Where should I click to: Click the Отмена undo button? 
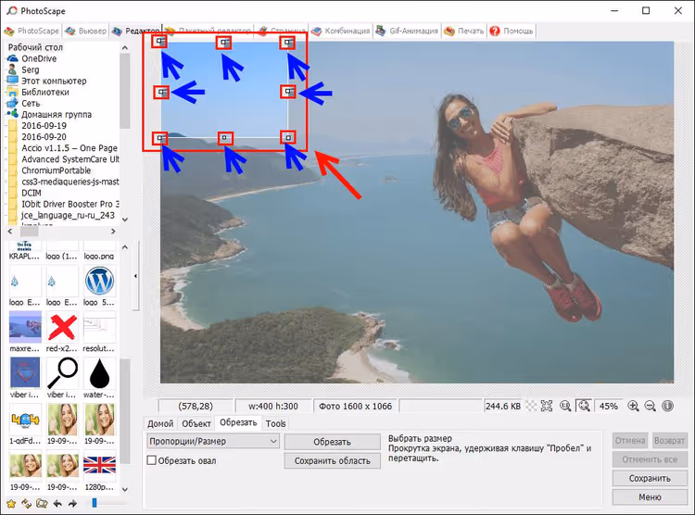pyautogui.click(x=630, y=441)
